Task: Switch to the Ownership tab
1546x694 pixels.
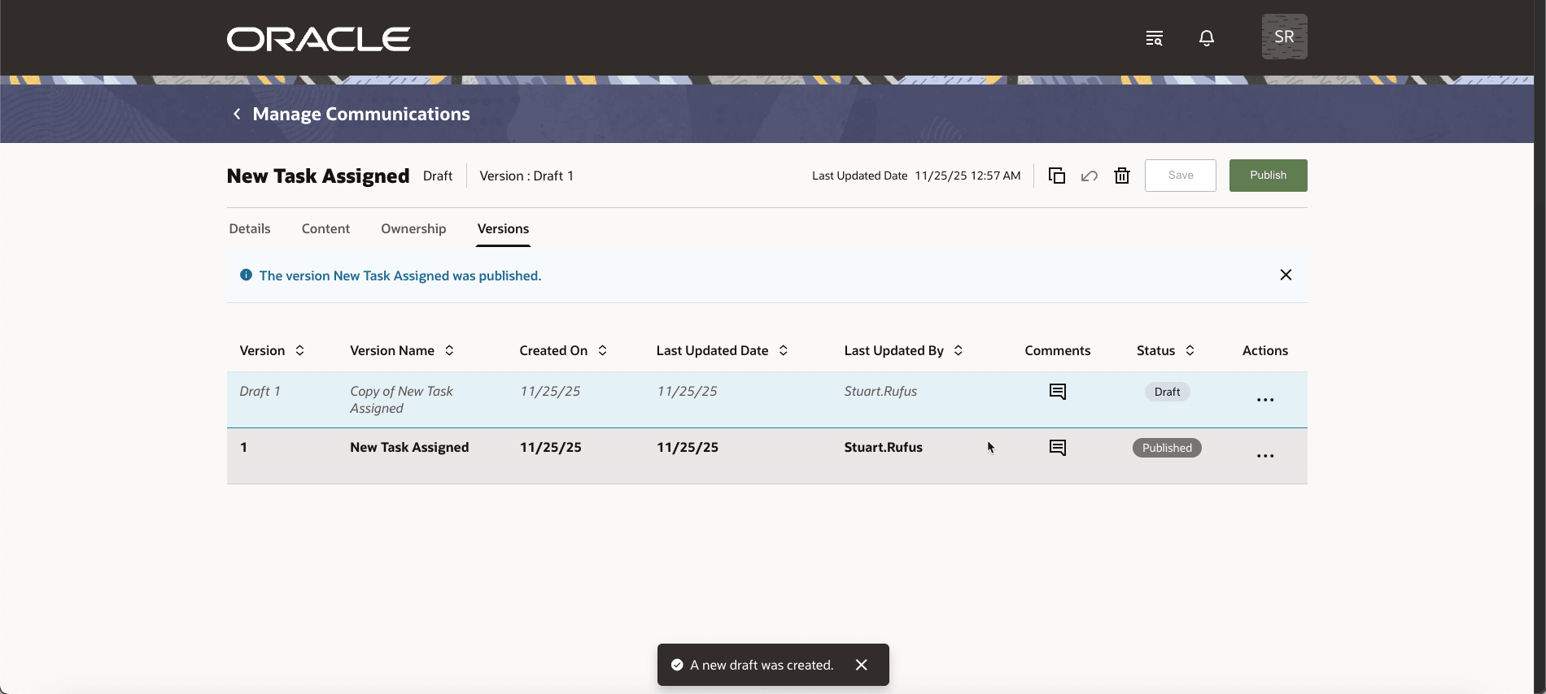Action: point(413,228)
